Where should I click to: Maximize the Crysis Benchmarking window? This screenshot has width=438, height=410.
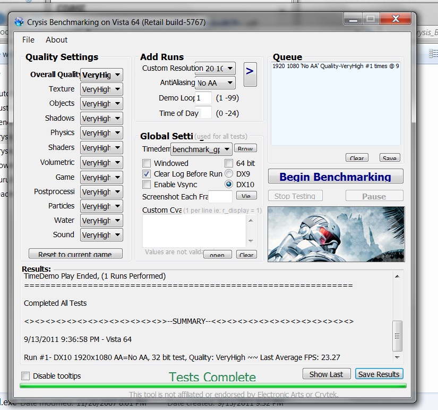point(371,19)
